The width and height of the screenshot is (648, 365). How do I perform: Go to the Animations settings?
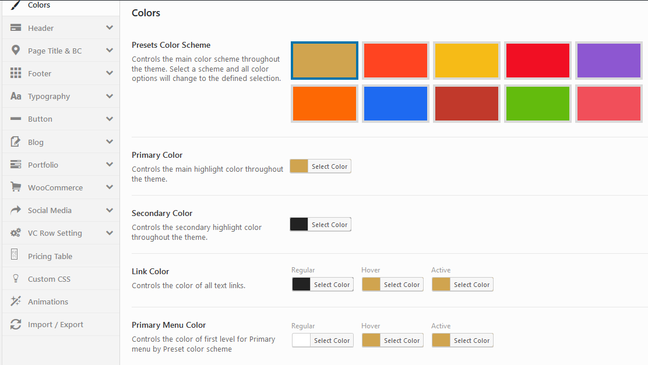pos(48,302)
